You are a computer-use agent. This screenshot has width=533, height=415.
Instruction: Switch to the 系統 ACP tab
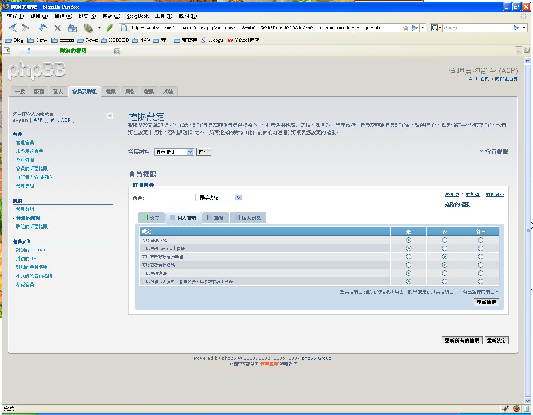pos(168,92)
